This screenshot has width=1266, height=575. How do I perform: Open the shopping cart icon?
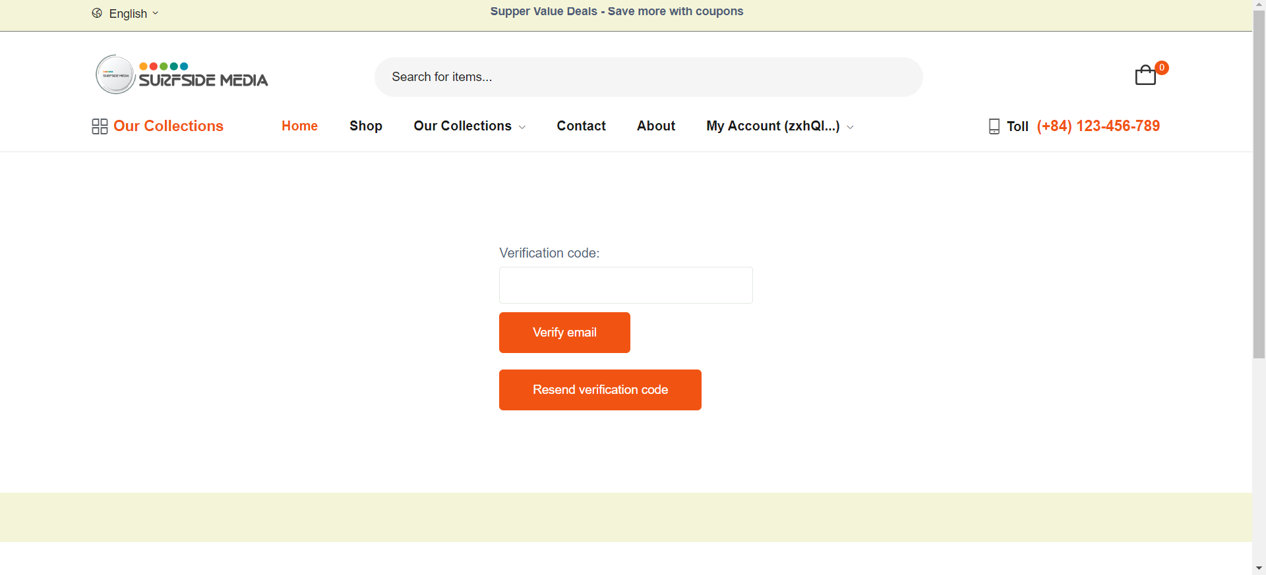click(x=1145, y=75)
